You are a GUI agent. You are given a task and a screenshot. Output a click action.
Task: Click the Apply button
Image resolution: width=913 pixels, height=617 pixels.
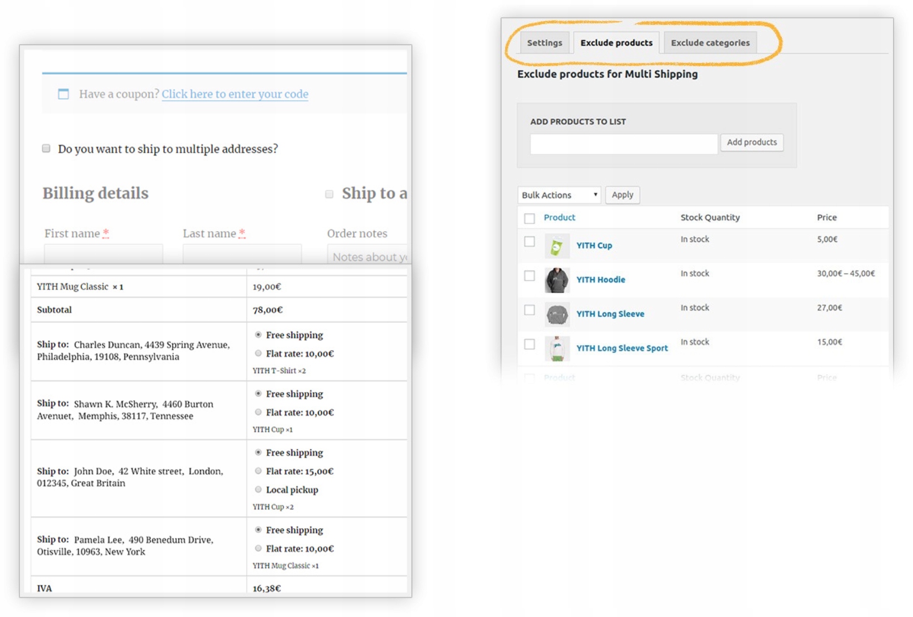pos(622,195)
